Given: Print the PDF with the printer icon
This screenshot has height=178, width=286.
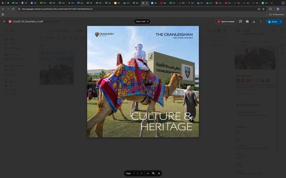Looking at the screenshot, I should 247,22.
